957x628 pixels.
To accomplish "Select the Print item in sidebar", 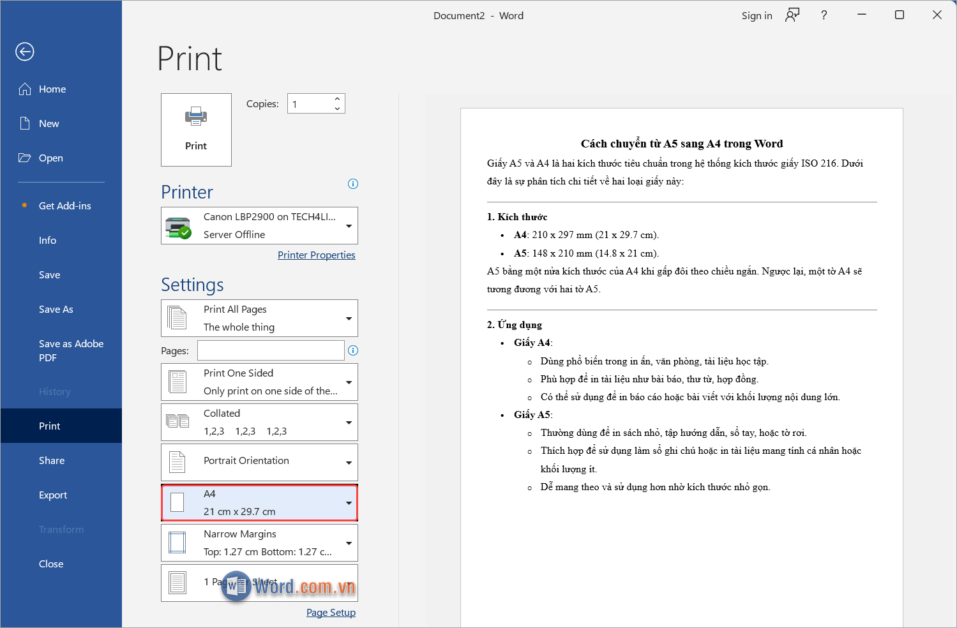I will 61,426.
